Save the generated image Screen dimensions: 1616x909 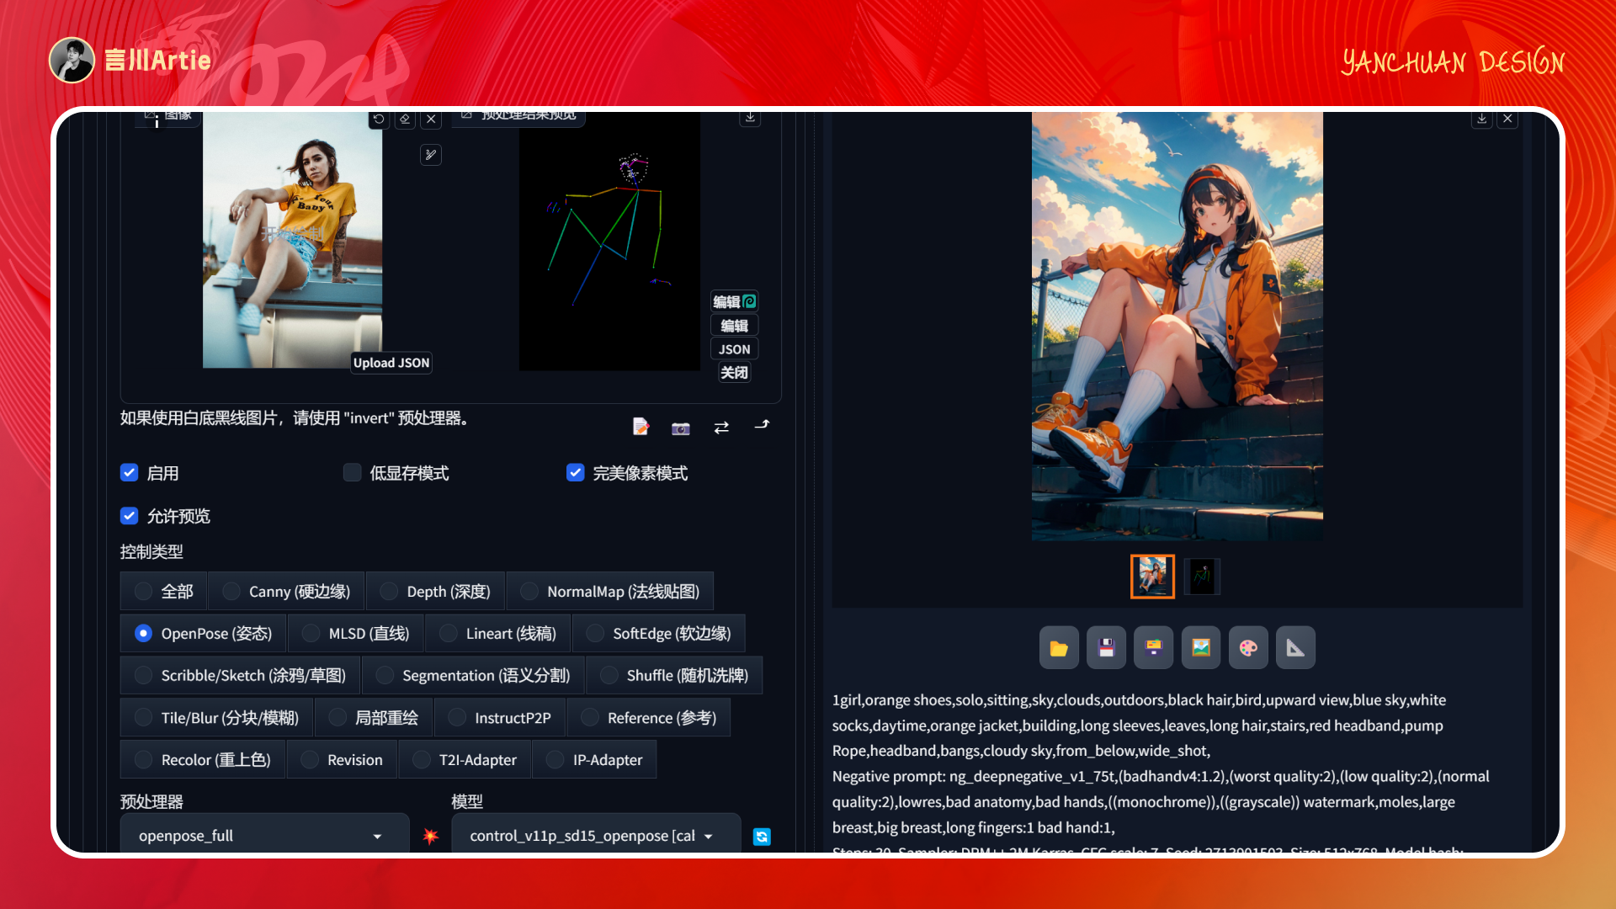(x=1106, y=647)
